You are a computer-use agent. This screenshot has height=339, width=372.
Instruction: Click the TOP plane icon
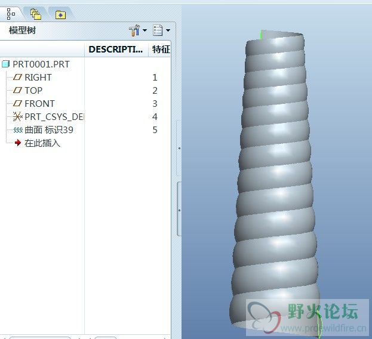coord(17,90)
